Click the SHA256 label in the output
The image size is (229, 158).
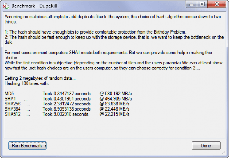(x=13, y=104)
